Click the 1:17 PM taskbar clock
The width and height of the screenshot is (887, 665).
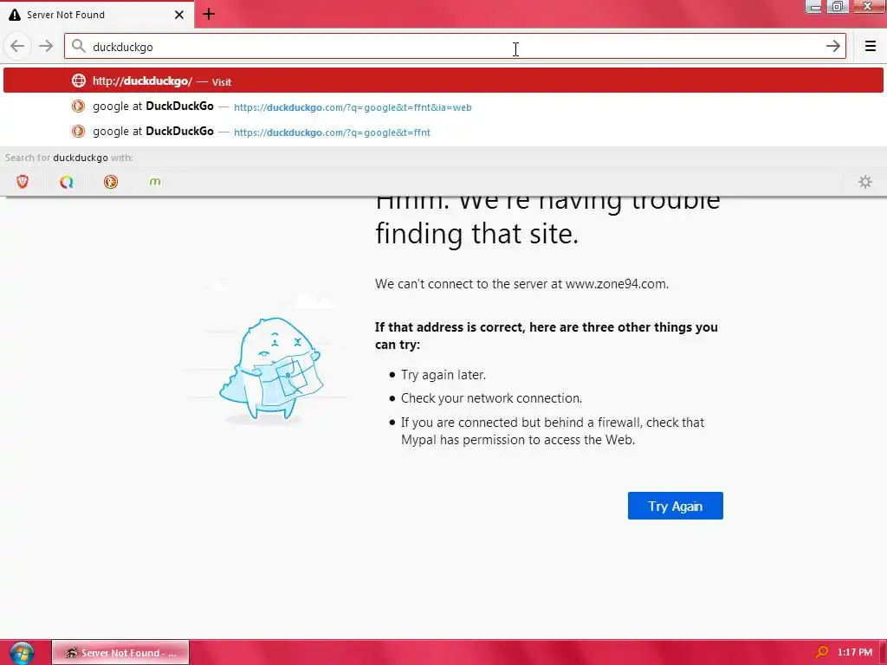pos(854,653)
